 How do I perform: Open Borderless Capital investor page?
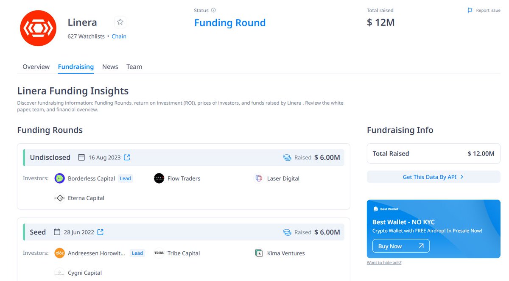pyautogui.click(x=91, y=178)
